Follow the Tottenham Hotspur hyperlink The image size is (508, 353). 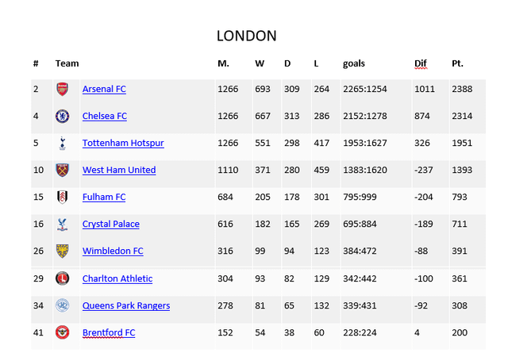(123, 143)
